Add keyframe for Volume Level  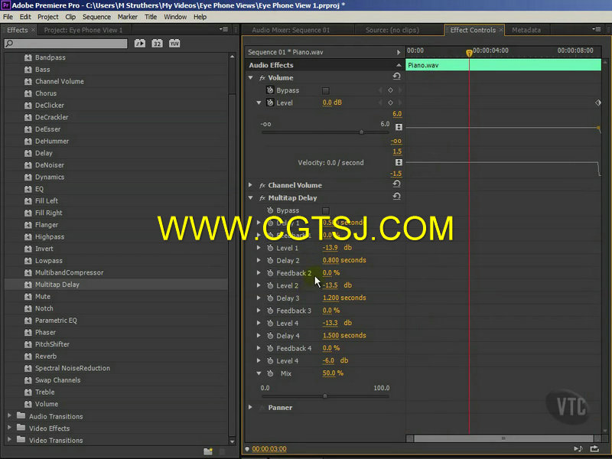pos(390,103)
